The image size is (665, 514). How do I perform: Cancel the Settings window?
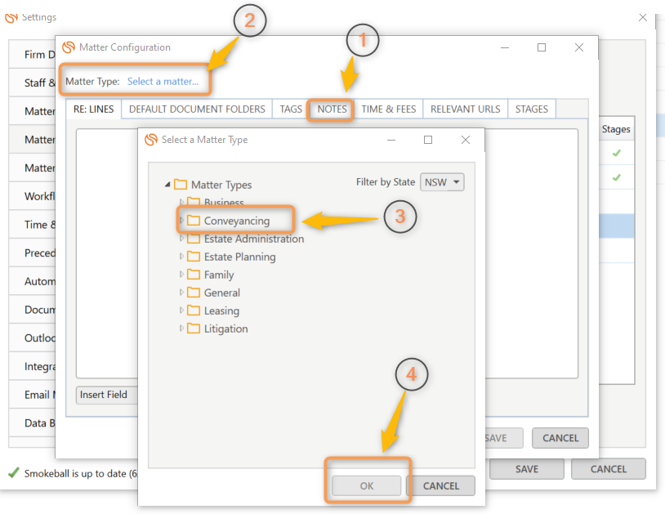click(x=608, y=469)
